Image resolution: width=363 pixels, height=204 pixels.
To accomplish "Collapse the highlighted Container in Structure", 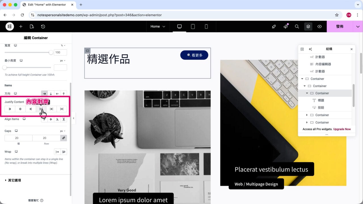I will pyautogui.click(x=307, y=93).
